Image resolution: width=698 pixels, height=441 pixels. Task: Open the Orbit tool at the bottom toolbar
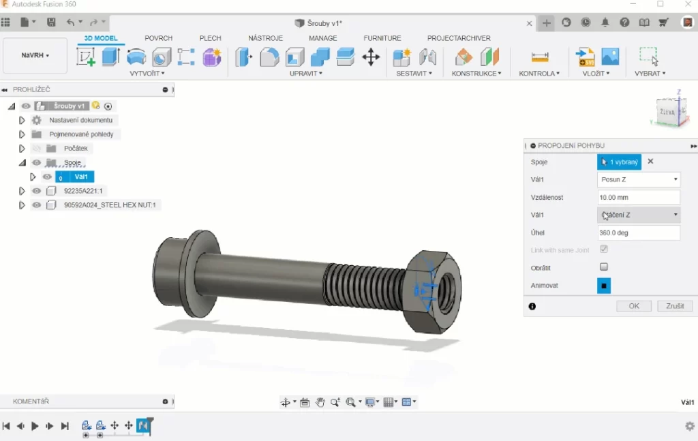click(286, 401)
